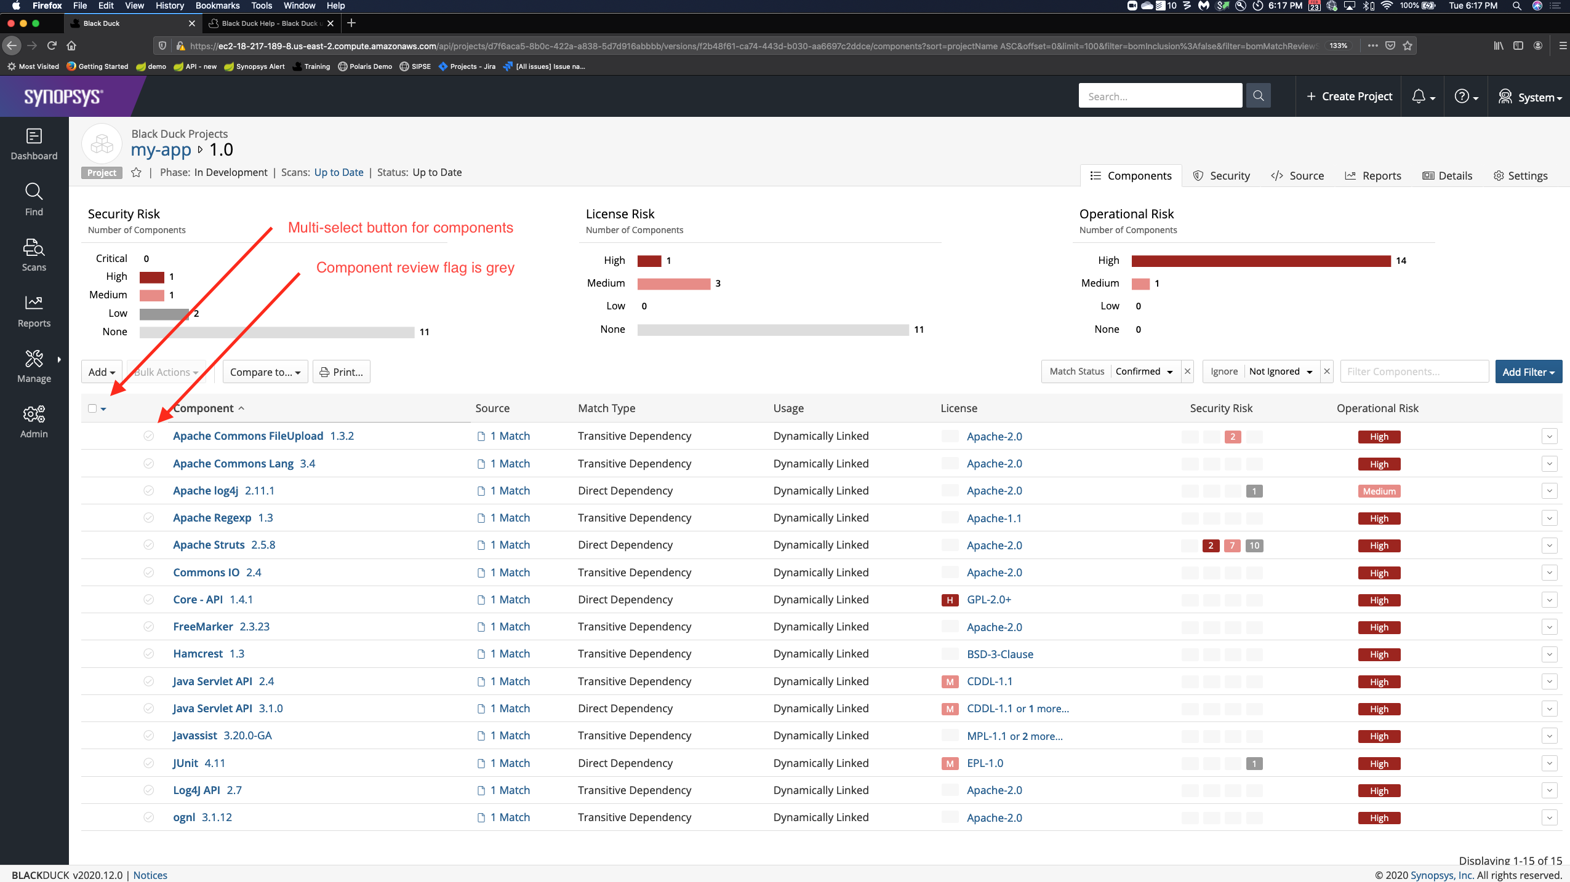
Task: Open the Match Status Confirmed dropdown
Action: click(x=1145, y=371)
